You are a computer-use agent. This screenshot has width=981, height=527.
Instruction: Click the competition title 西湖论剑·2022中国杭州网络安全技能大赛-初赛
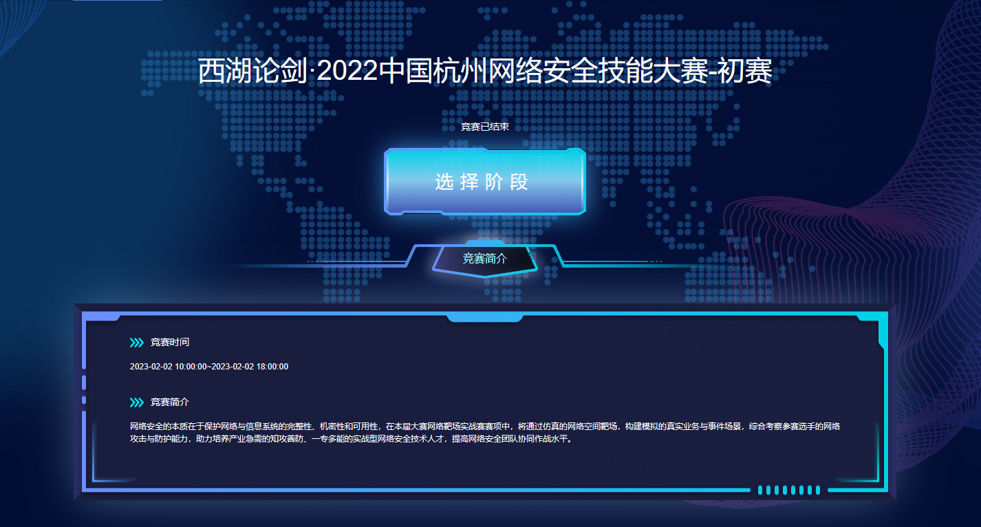point(485,72)
